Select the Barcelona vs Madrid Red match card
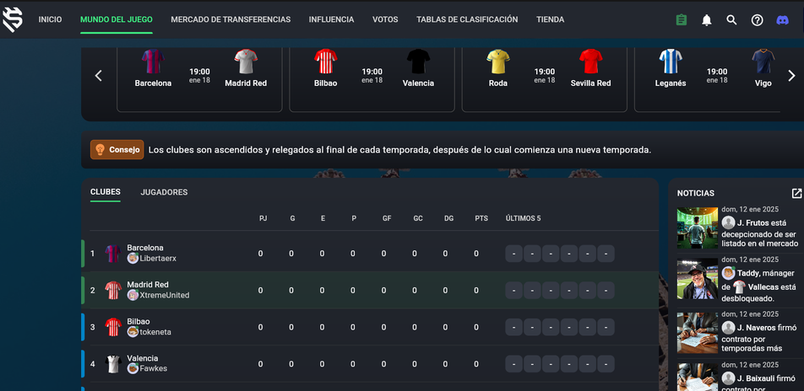804x391 pixels. coord(199,79)
